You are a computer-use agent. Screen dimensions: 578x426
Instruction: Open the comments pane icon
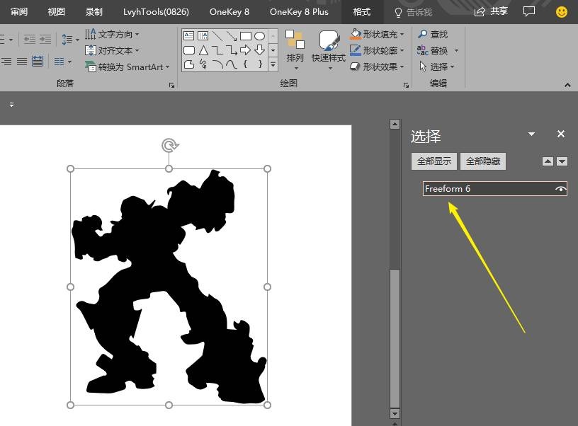coord(529,12)
